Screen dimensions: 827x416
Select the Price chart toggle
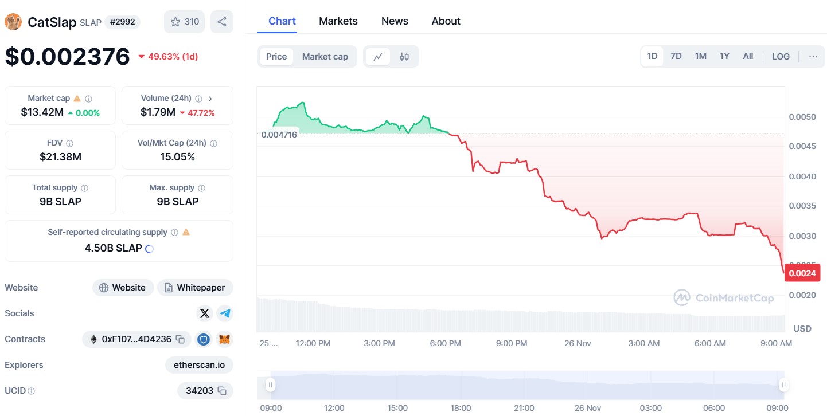pos(276,57)
